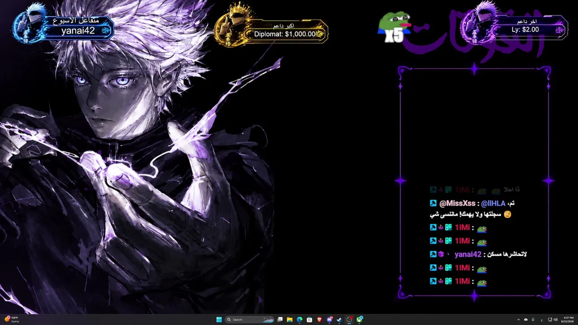
Task: Click the purple cube badge beside yanai42
Action: [x=441, y=254]
